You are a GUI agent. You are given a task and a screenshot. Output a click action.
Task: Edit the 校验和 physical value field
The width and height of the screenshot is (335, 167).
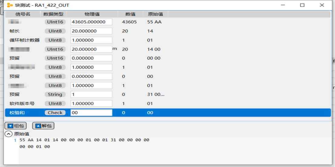(x=91, y=113)
